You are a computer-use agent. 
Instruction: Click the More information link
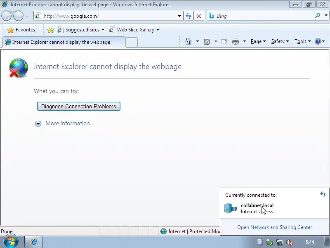click(x=68, y=123)
